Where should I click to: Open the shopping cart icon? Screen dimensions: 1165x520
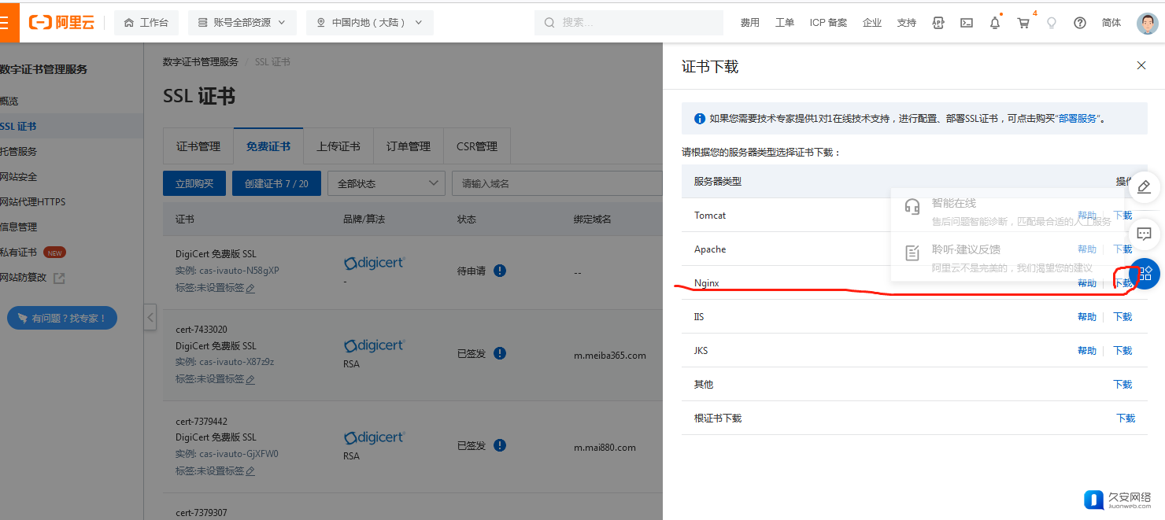pyautogui.click(x=1023, y=23)
